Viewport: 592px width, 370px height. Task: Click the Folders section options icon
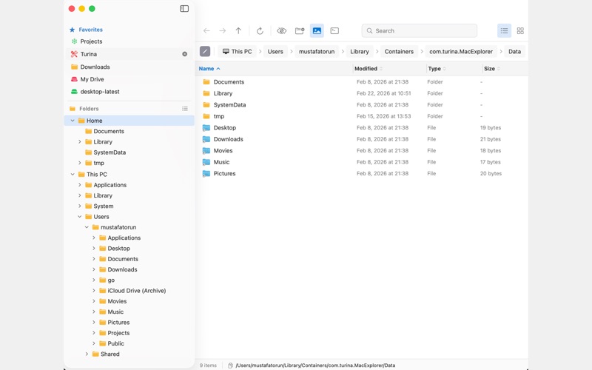click(x=184, y=109)
